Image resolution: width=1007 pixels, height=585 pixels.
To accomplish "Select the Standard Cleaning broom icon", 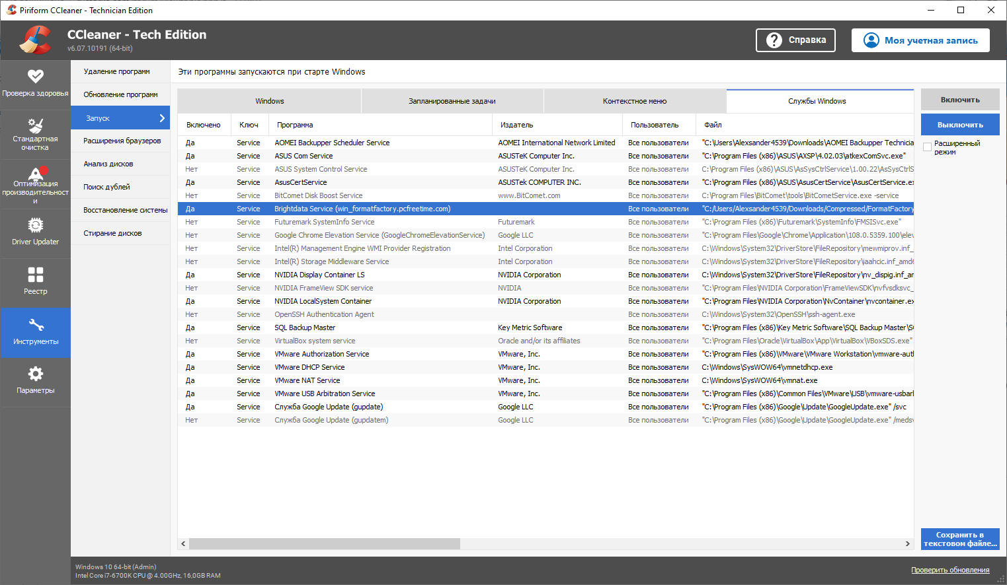I will pyautogui.click(x=35, y=125).
